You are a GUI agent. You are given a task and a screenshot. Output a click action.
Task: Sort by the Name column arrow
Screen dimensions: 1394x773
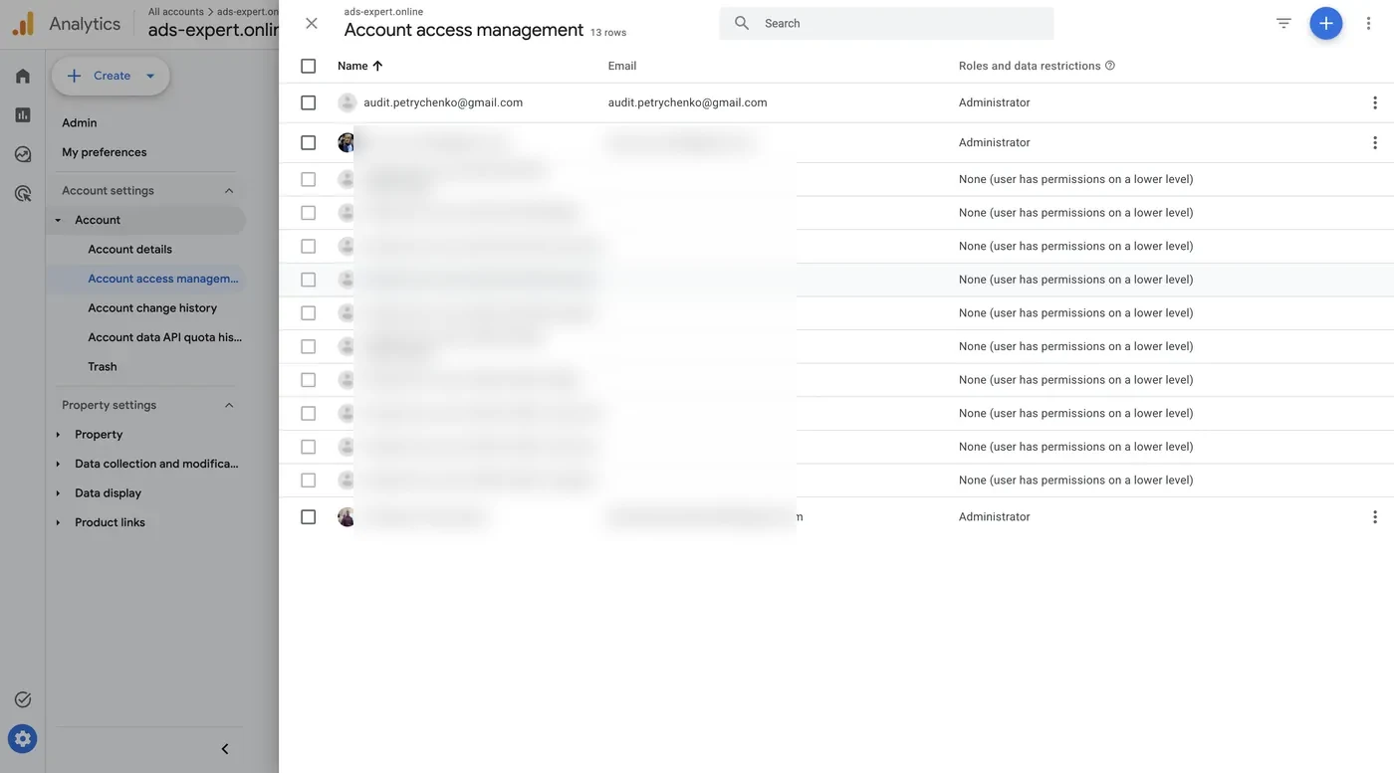click(377, 66)
